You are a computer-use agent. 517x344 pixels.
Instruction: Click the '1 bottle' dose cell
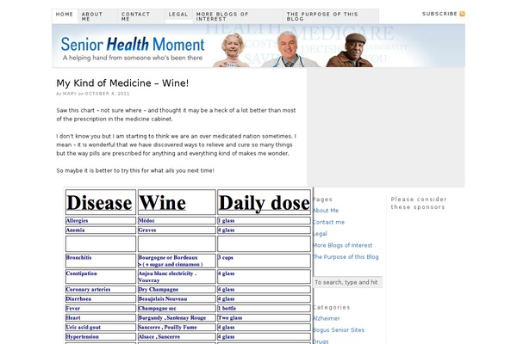(x=265, y=309)
